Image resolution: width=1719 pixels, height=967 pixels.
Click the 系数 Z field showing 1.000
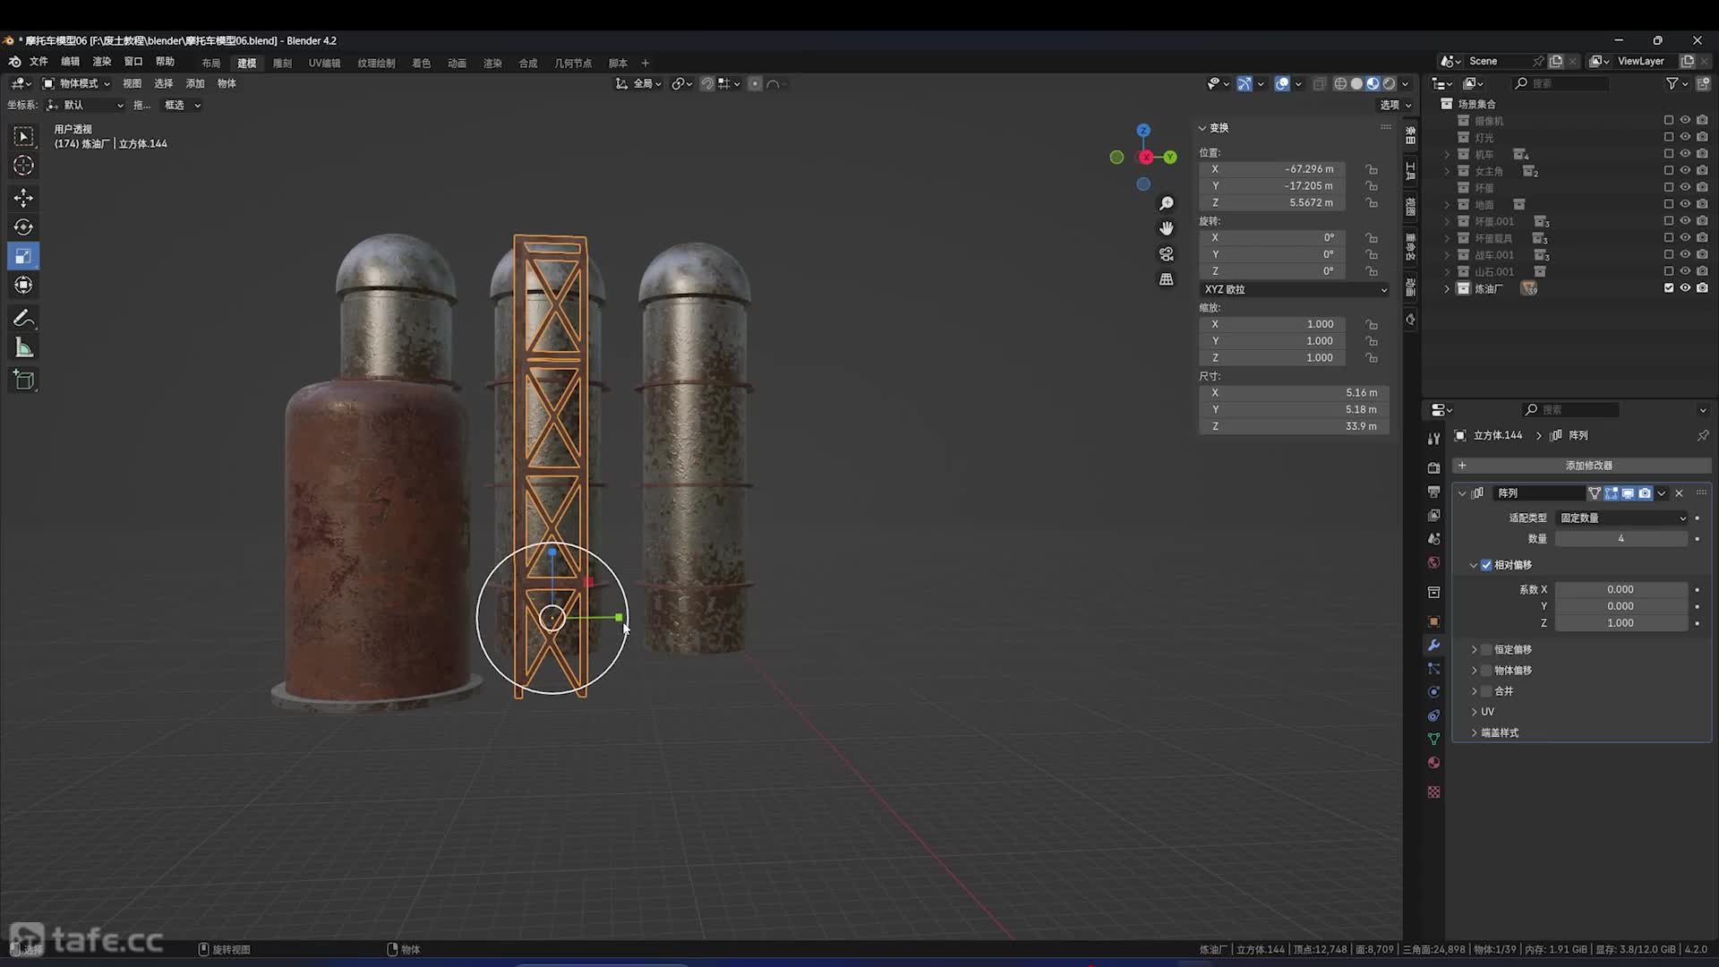(1621, 623)
